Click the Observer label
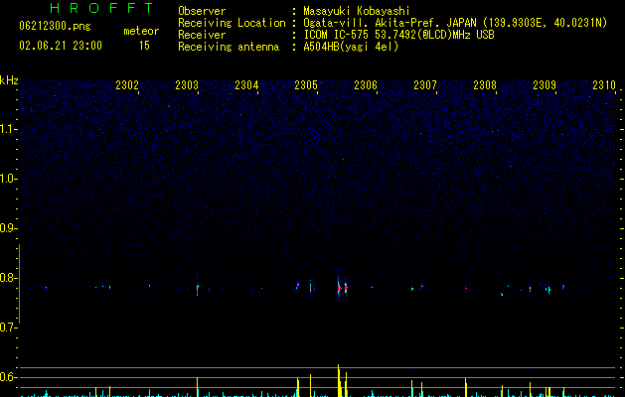Viewport: 625px width, 397px height. (x=202, y=11)
